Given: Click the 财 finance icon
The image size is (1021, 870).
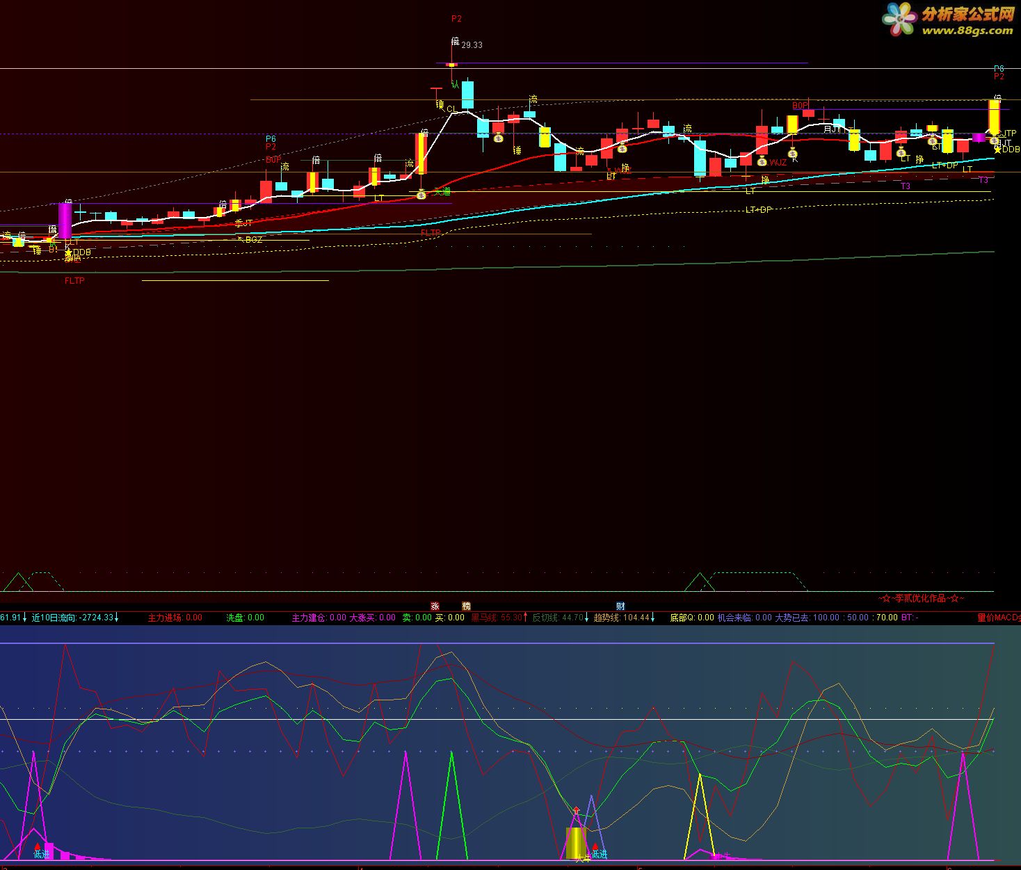Looking at the screenshot, I should [x=620, y=606].
